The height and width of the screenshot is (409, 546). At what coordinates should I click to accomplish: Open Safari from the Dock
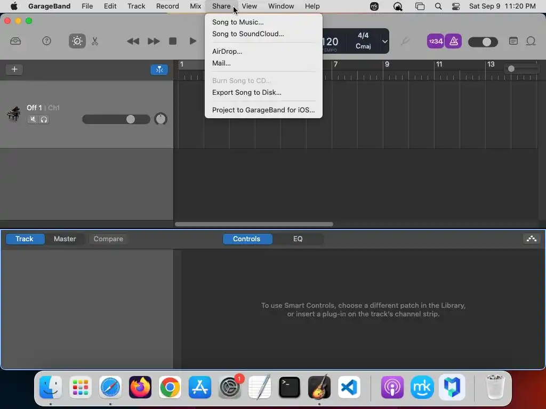click(x=110, y=387)
